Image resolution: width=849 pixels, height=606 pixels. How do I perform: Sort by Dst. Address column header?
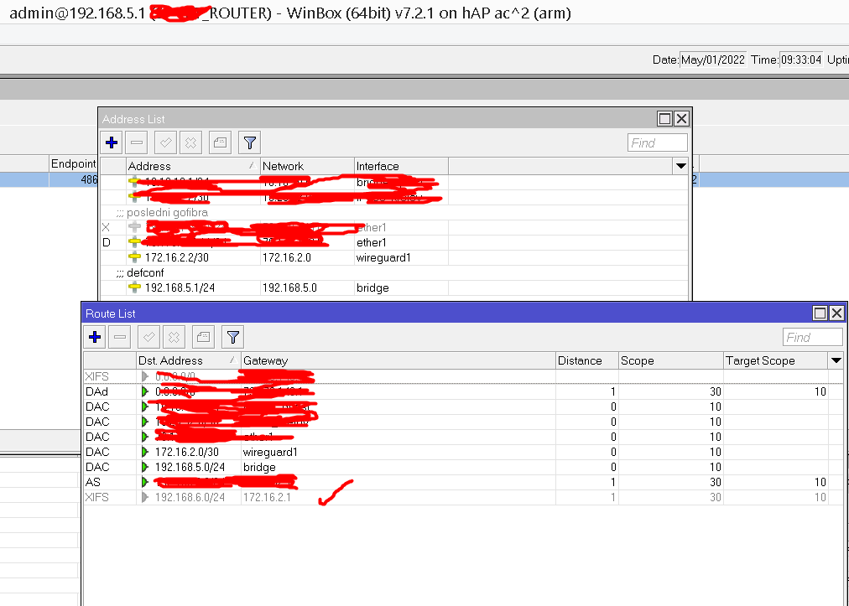click(x=189, y=360)
